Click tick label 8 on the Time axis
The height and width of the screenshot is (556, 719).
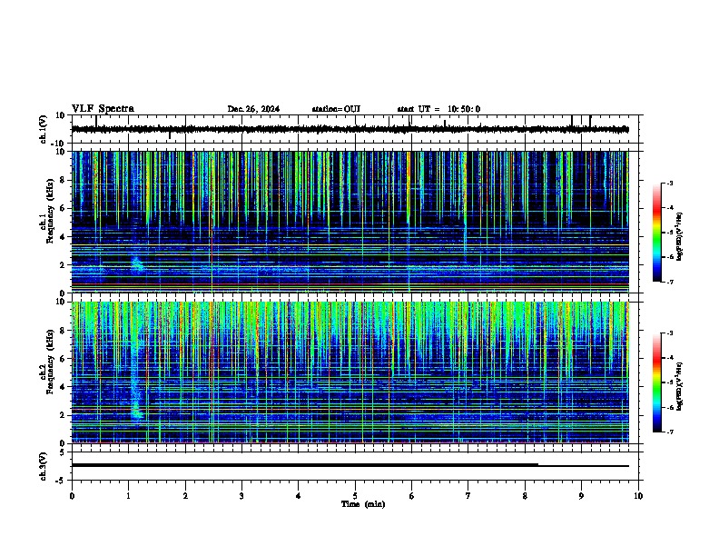click(x=525, y=496)
